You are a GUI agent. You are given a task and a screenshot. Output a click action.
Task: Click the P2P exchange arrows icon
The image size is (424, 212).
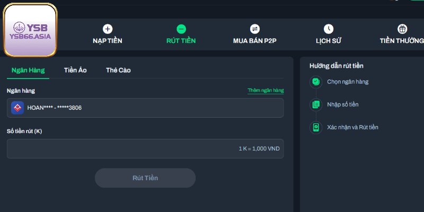255,29
